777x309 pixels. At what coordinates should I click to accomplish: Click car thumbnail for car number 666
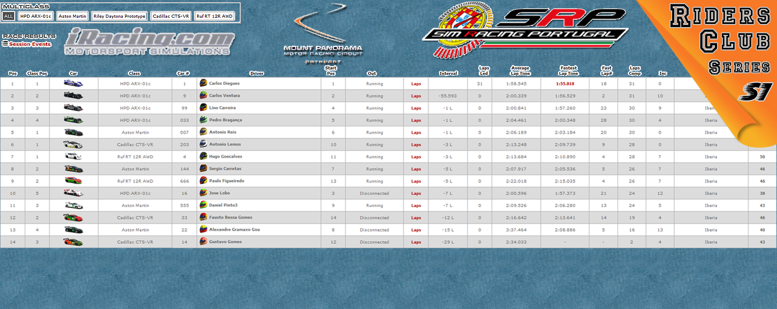tap(73, 181)
